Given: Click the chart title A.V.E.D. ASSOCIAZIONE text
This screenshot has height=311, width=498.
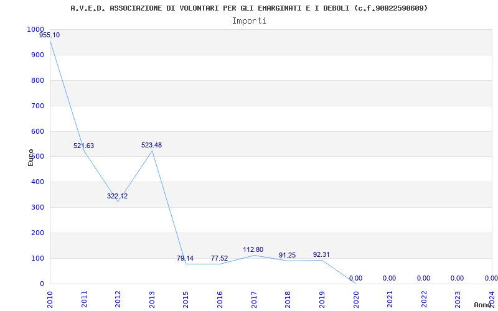Looking at the screenshot, I should [x=249, y=8].
